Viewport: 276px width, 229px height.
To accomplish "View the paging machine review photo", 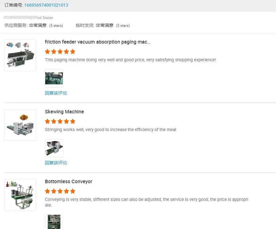I will [54, 78].
